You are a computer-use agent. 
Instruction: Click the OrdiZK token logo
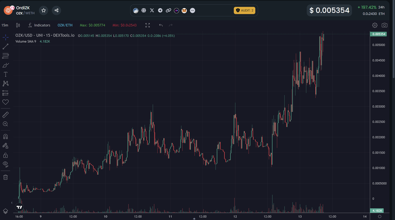tap(9, 10)
